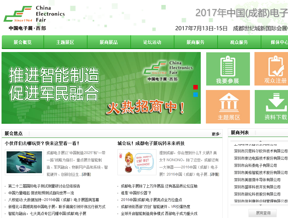The height and width of the screenshot is (218, 288).
Task: Open the cartoon woman hotpot thumbnail
Action: pos(137,162)
